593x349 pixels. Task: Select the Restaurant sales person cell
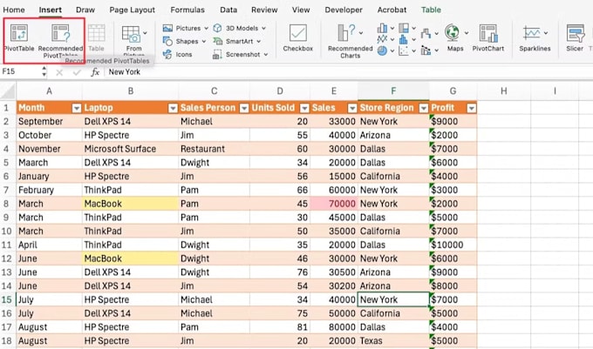pos(214,149)
